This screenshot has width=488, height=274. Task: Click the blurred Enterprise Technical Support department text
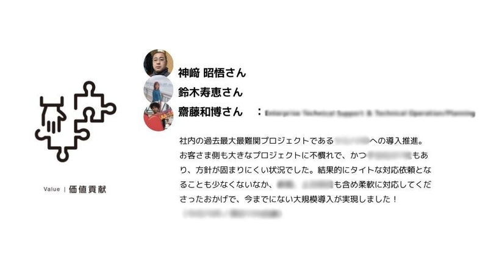coord(370,113)
